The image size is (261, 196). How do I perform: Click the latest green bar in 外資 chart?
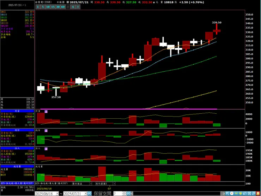(x=217, y=125)
